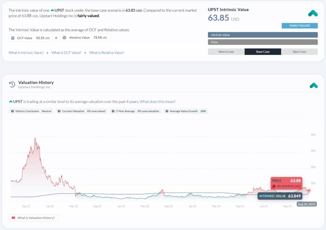Click the red overvalued icon in the price tooltip
The image size is (326, 230).
click(274, 186)
